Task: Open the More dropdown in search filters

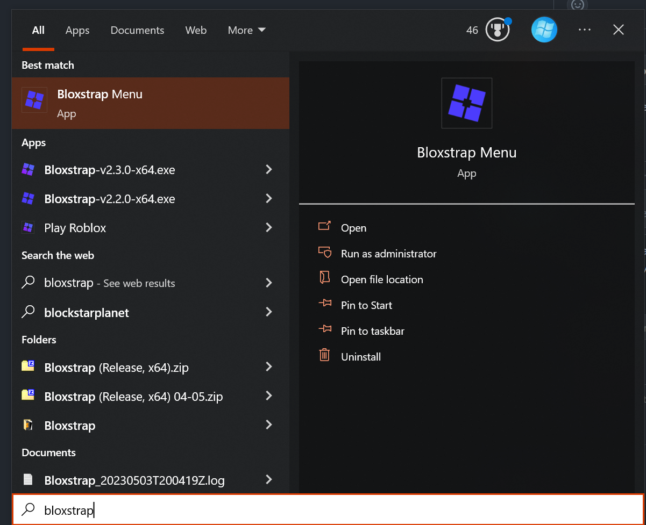Action: (x=246, y=30)
